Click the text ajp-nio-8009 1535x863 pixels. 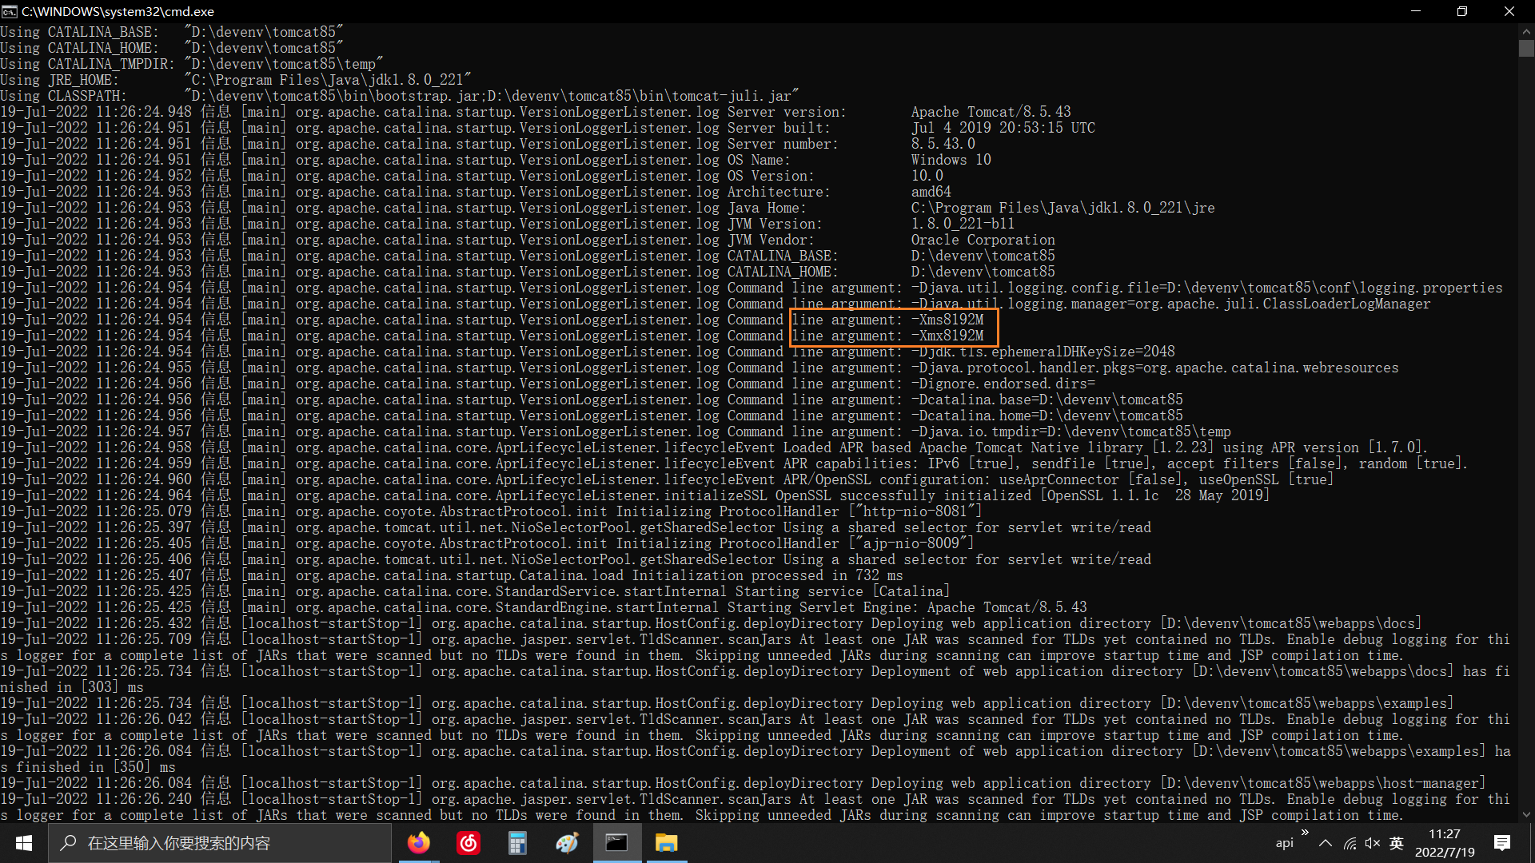[x=911, y=543]
